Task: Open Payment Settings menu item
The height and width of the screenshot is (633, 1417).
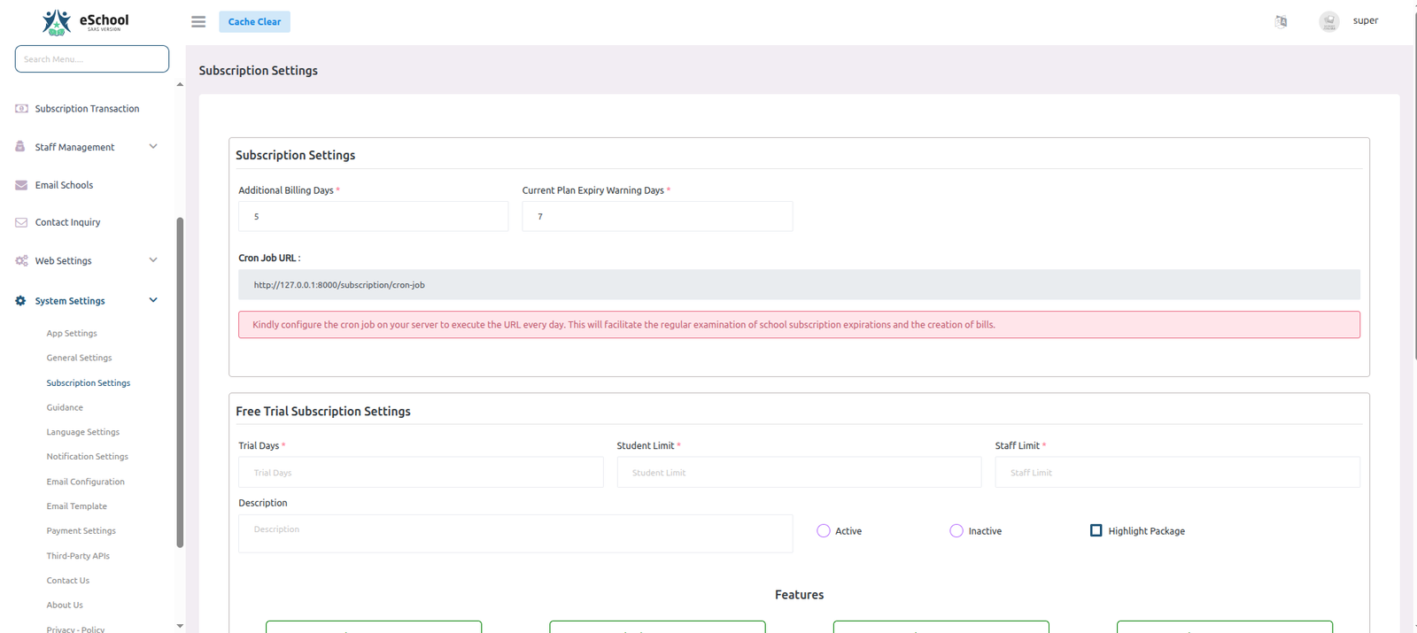Action: [x=81, y=531]
